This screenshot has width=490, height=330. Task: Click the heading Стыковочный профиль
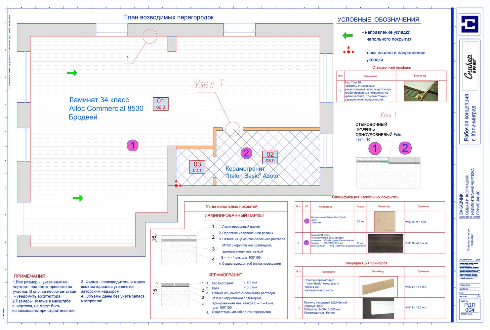[x=391, y=67]
